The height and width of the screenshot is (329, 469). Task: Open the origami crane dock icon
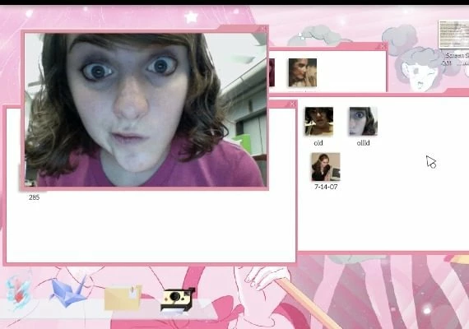click(69, 291)
